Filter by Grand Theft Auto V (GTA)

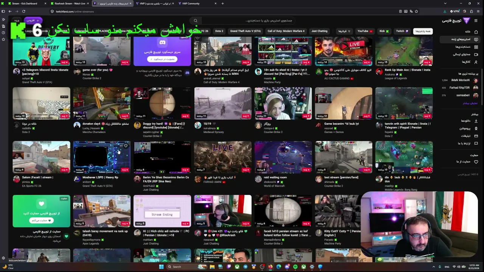[245, 31]
